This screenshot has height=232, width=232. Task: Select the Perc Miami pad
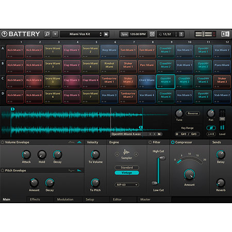click(146, 67)
